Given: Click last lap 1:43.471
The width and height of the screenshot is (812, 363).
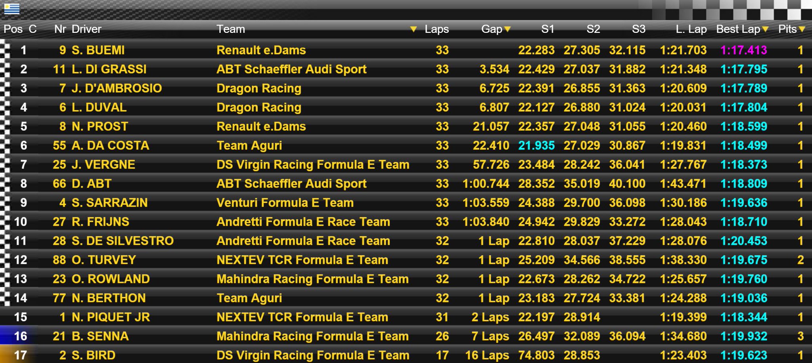Looking at the screenshot, I should (684, 184).
